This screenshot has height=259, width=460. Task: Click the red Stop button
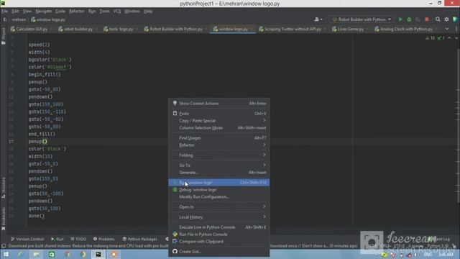point(427,19)
